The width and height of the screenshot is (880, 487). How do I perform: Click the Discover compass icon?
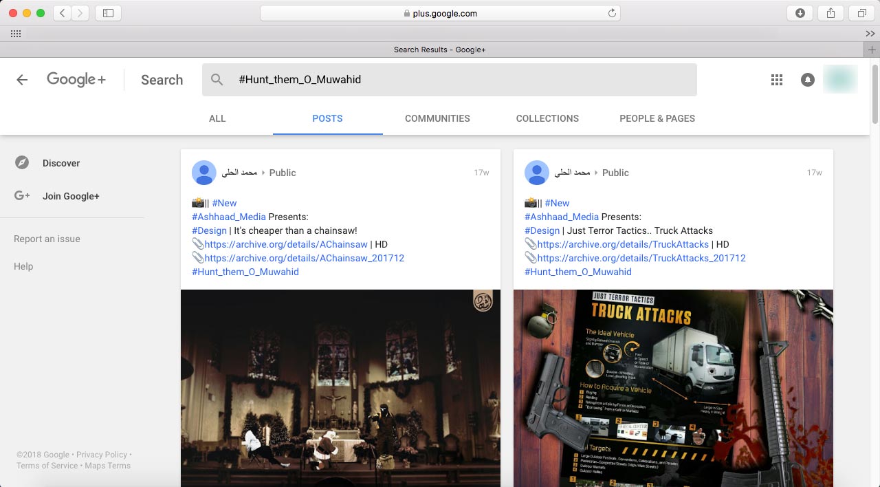[22, 163]
